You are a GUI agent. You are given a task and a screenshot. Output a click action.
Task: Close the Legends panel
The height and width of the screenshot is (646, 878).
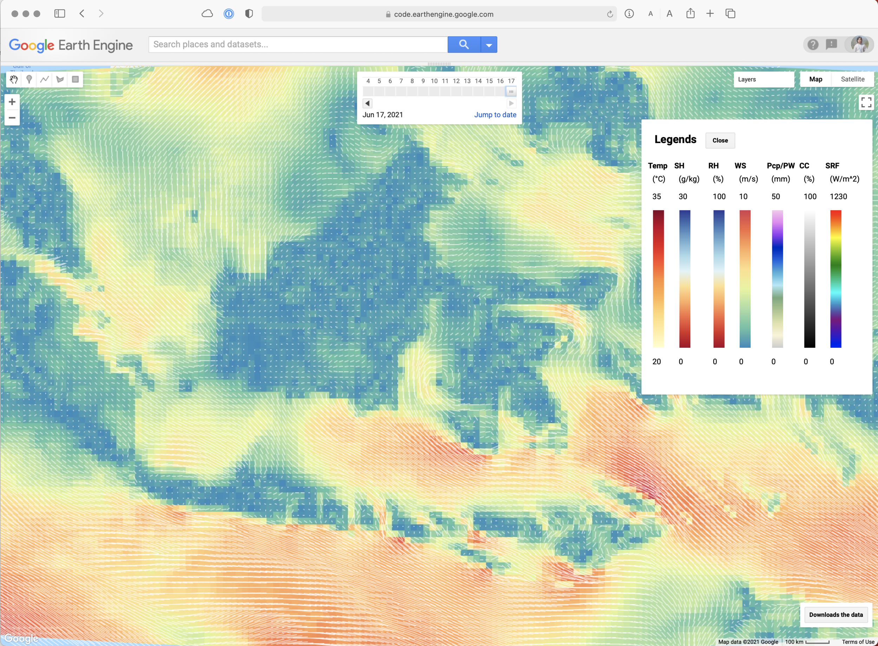point(720,141)
